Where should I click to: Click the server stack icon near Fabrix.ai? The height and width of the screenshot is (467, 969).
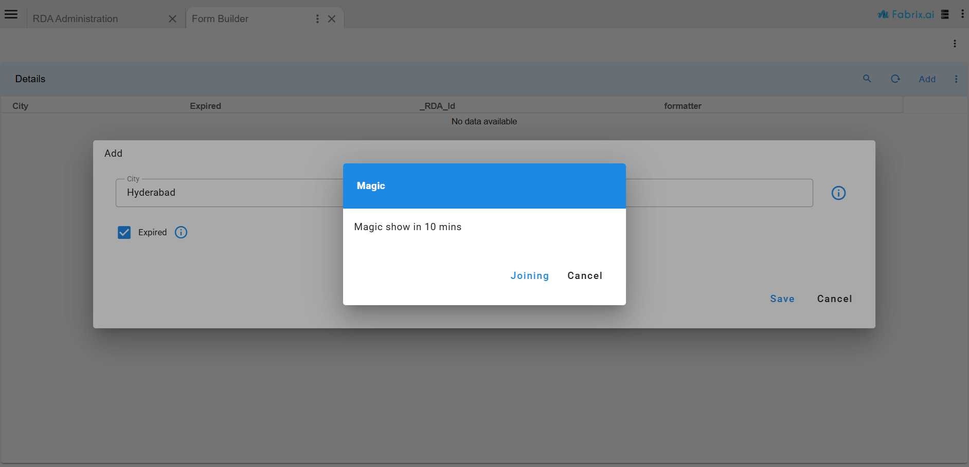pyautogui.click(x=945, y=14)
